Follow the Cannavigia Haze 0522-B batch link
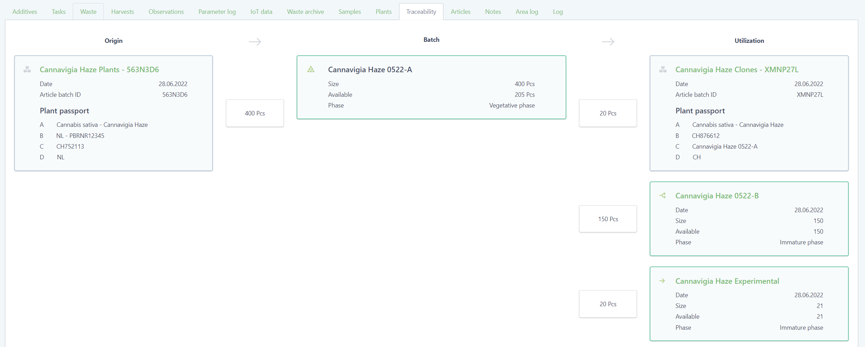865x347 pixels. coord(717,196)
